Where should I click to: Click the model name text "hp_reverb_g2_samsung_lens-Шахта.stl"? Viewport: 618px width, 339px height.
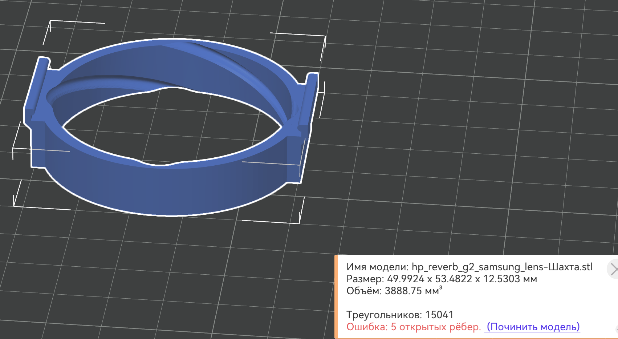coord(502,267)
